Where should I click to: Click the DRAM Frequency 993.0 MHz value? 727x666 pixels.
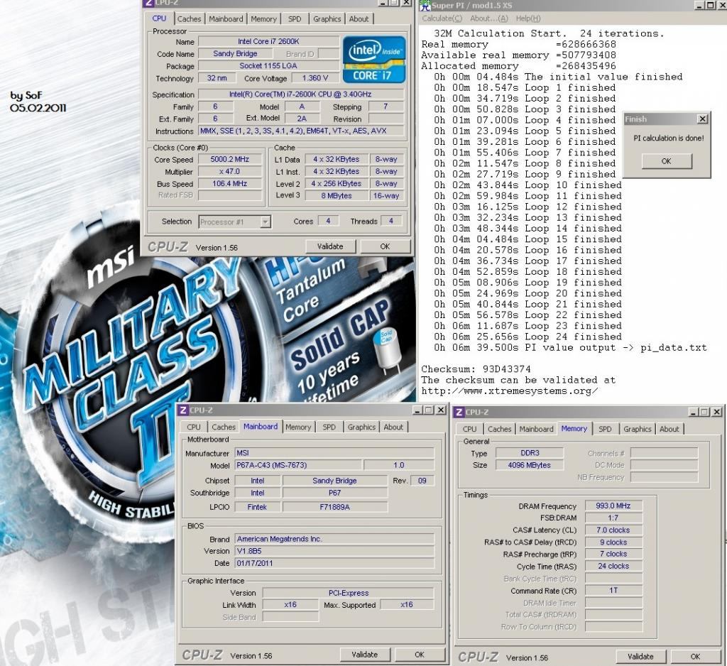point(613,506)
